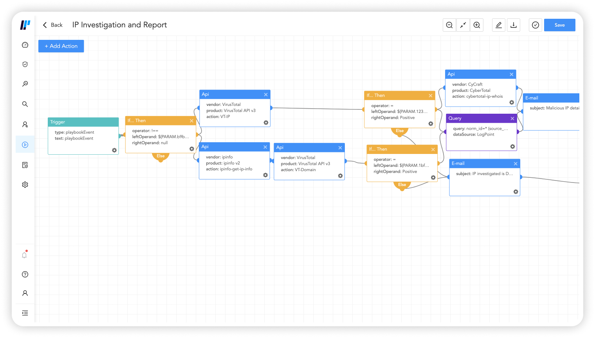Go back with the Back link
595x338 pixels.
pos(52,25)
